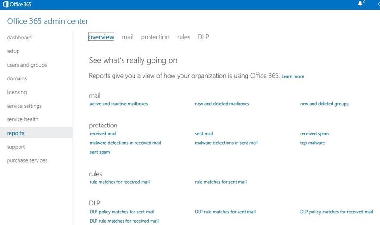Open the received mail report

click(103, 134)
